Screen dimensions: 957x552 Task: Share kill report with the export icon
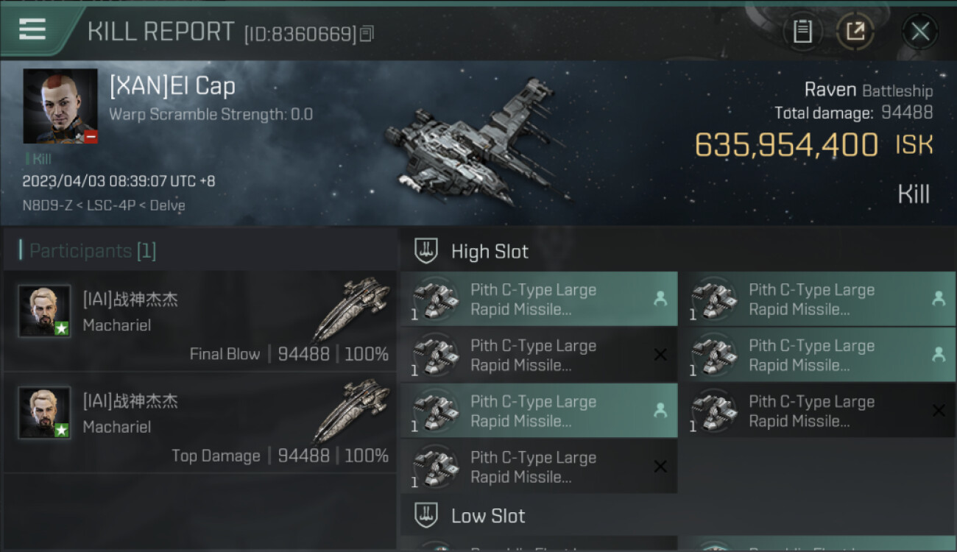855,31
